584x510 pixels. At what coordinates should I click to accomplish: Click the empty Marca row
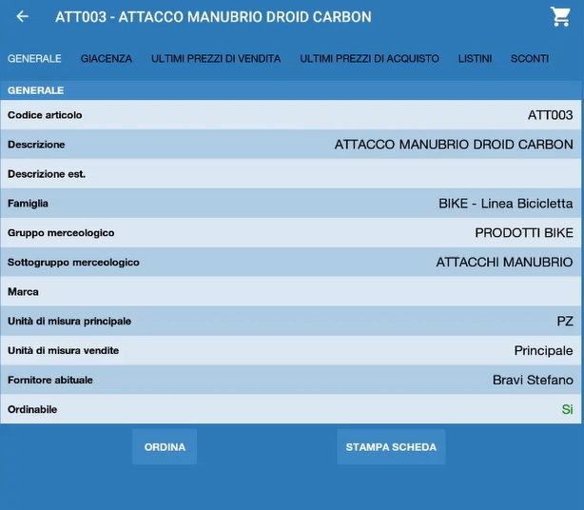291,292
